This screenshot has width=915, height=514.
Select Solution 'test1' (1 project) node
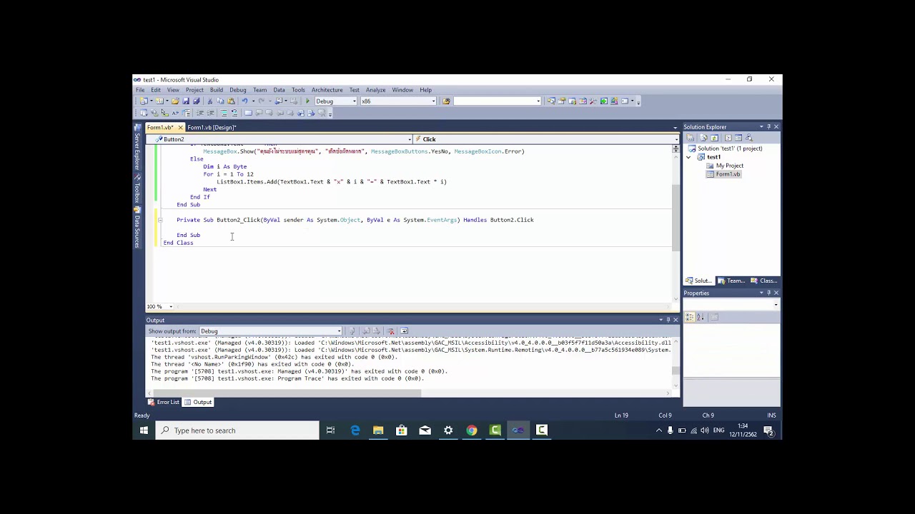(x=724, y=148)
